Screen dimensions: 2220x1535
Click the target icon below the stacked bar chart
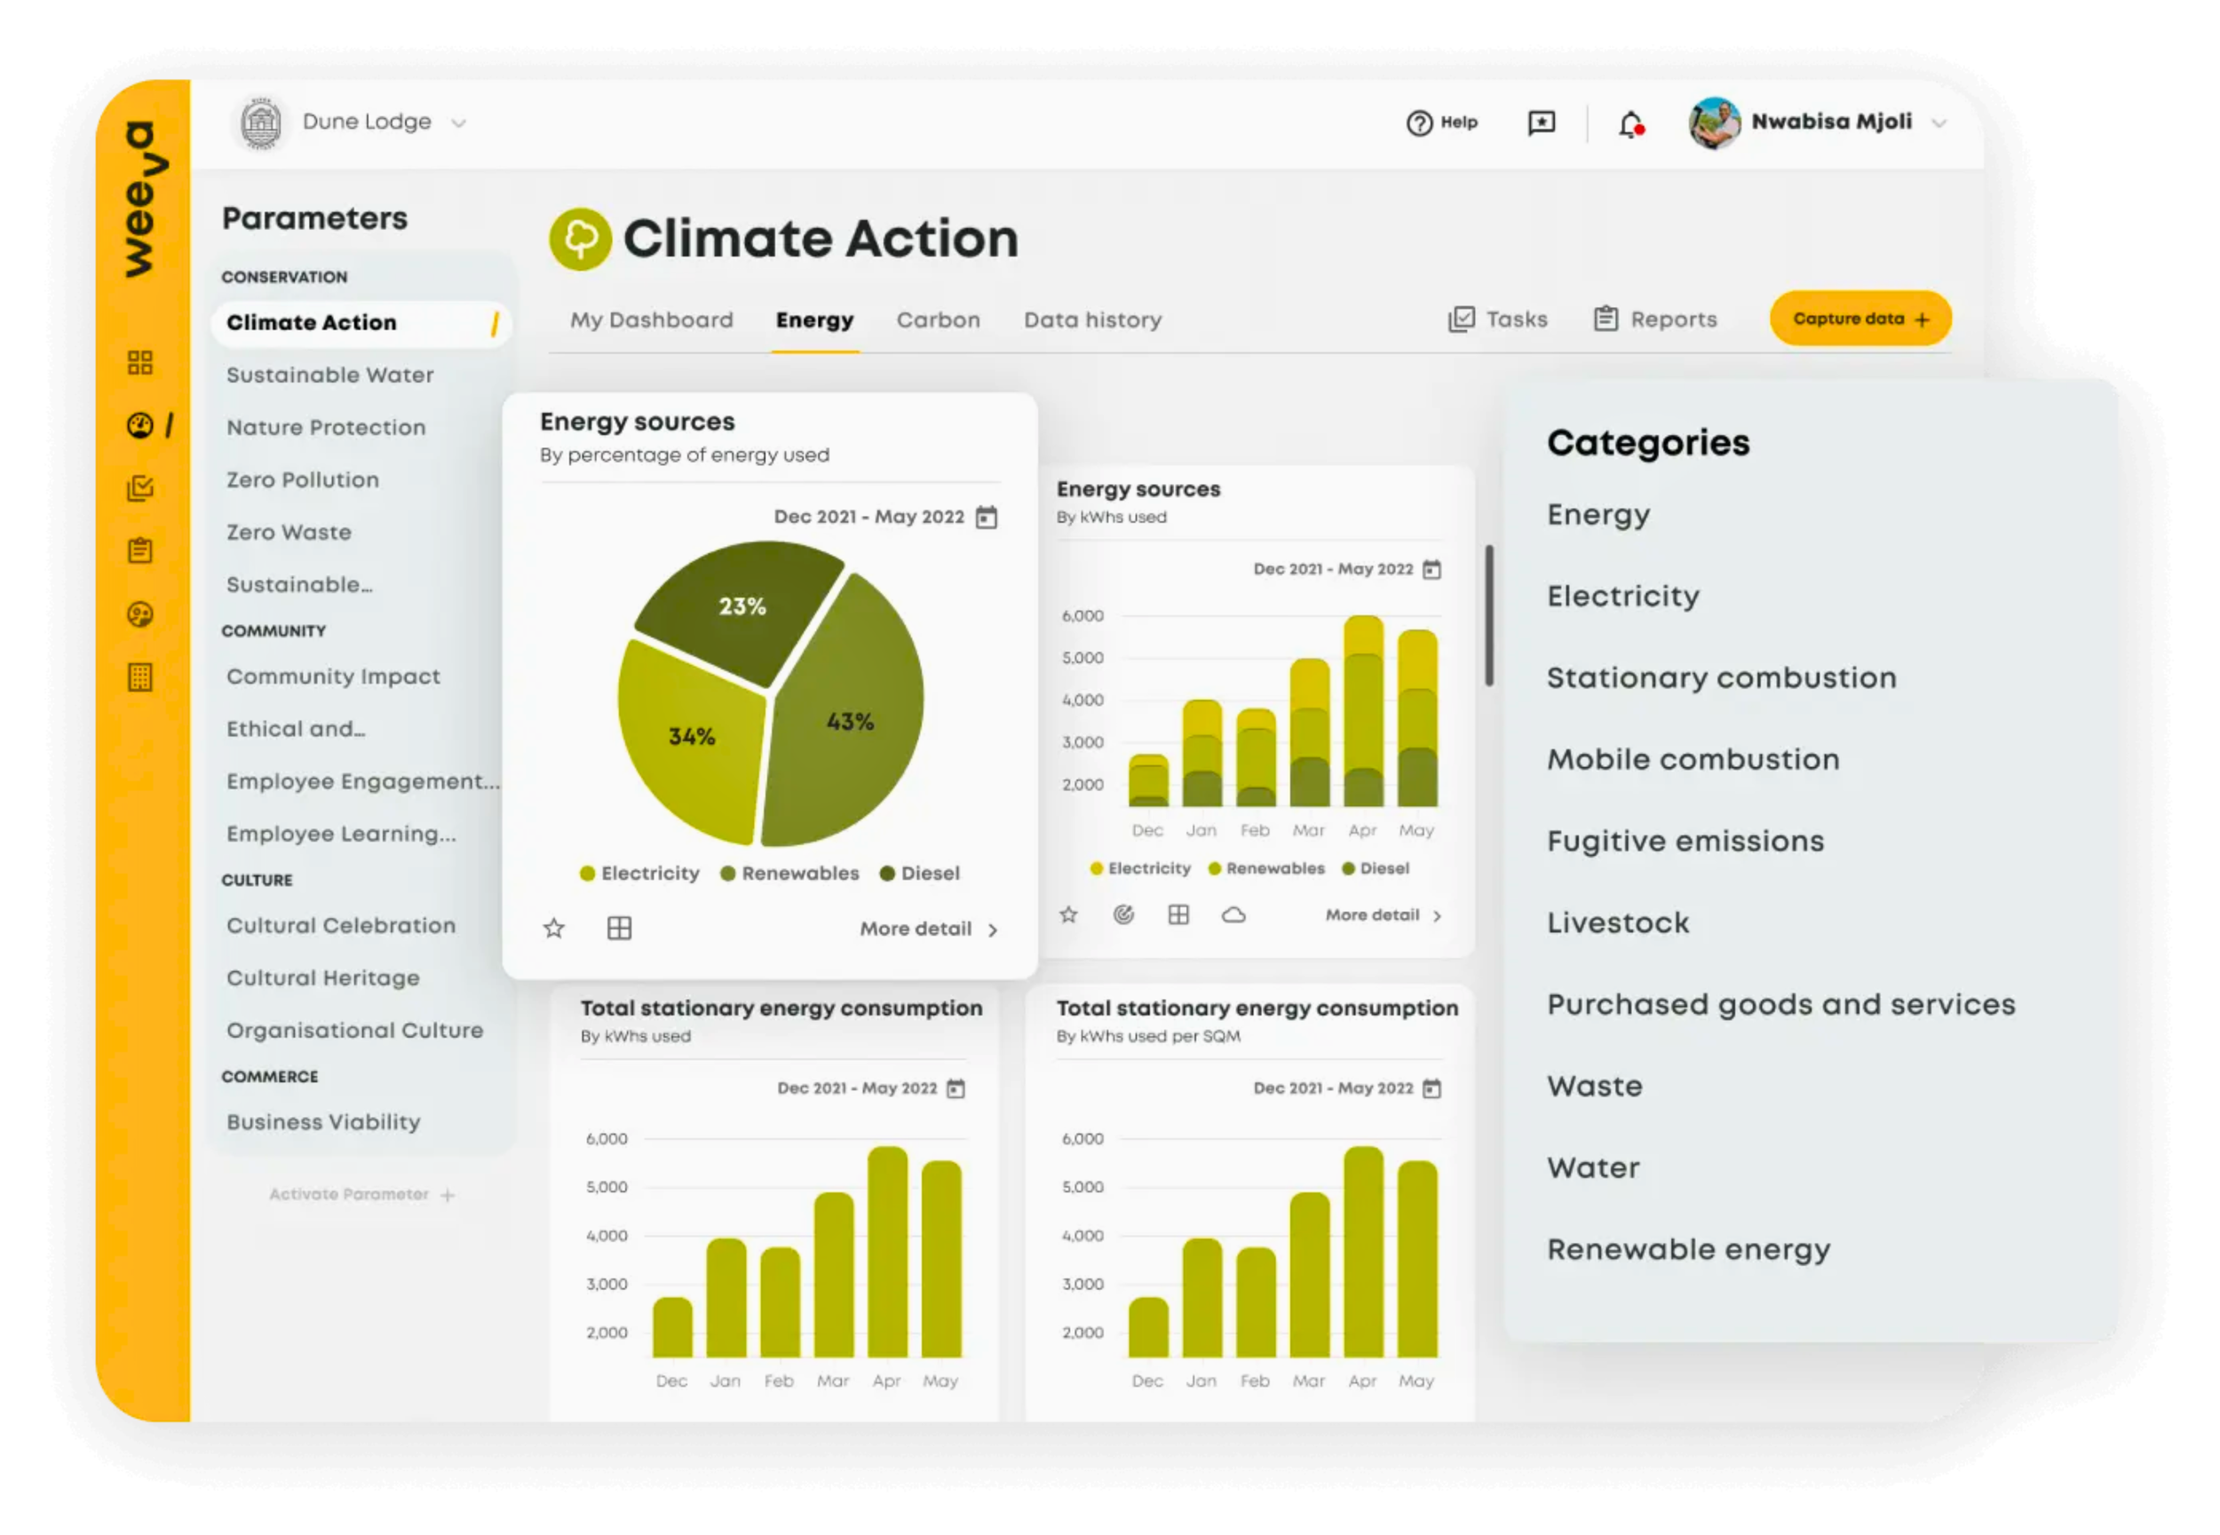pos(1123,914)
